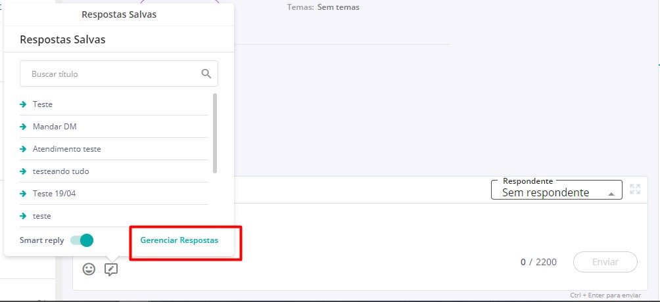Click the 0 / 2200 character counter
Screen dimensions: 660x302
538,262
